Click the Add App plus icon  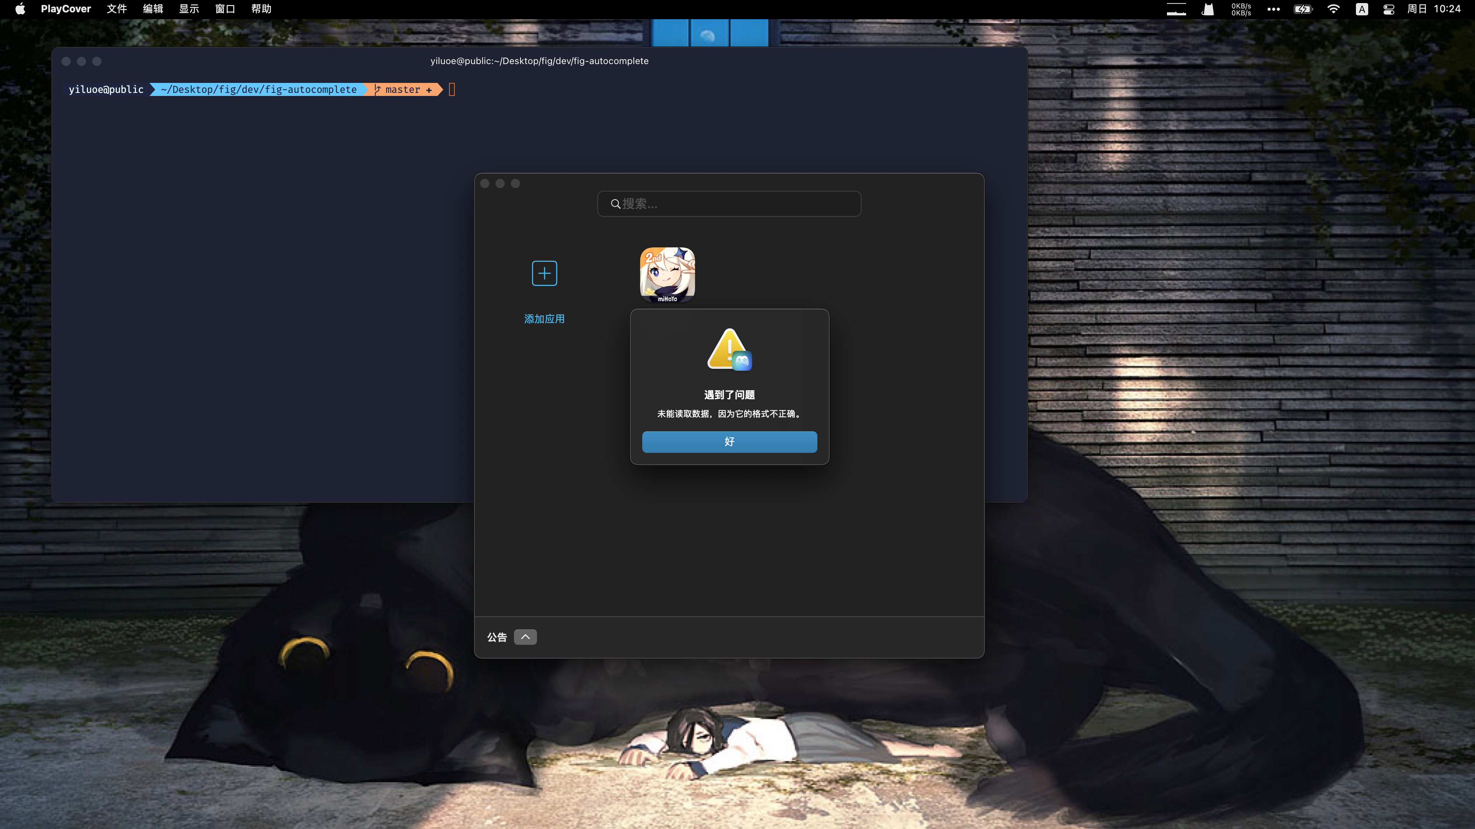(544, 274)
